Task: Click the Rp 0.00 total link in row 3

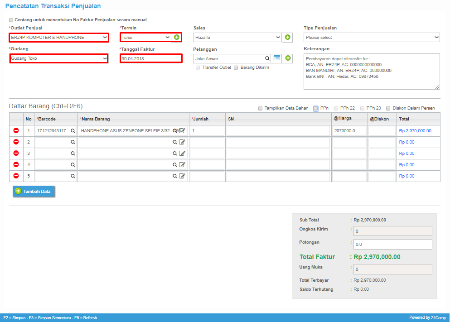Action: [406, 154]
